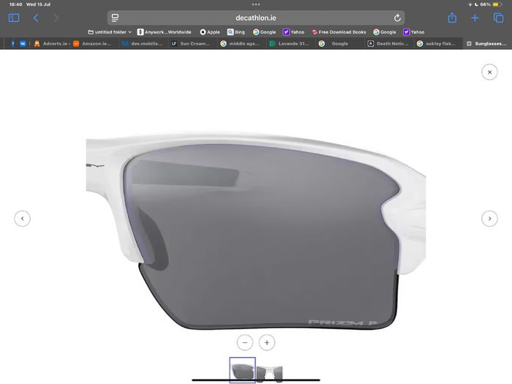Open the second Google bookmark
This screenshot has height=384, width=512.
[x=384, y=32]
